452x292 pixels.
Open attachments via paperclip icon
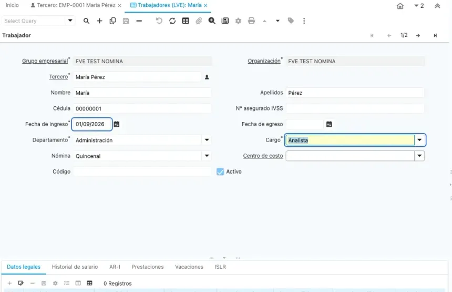(199, 21)
